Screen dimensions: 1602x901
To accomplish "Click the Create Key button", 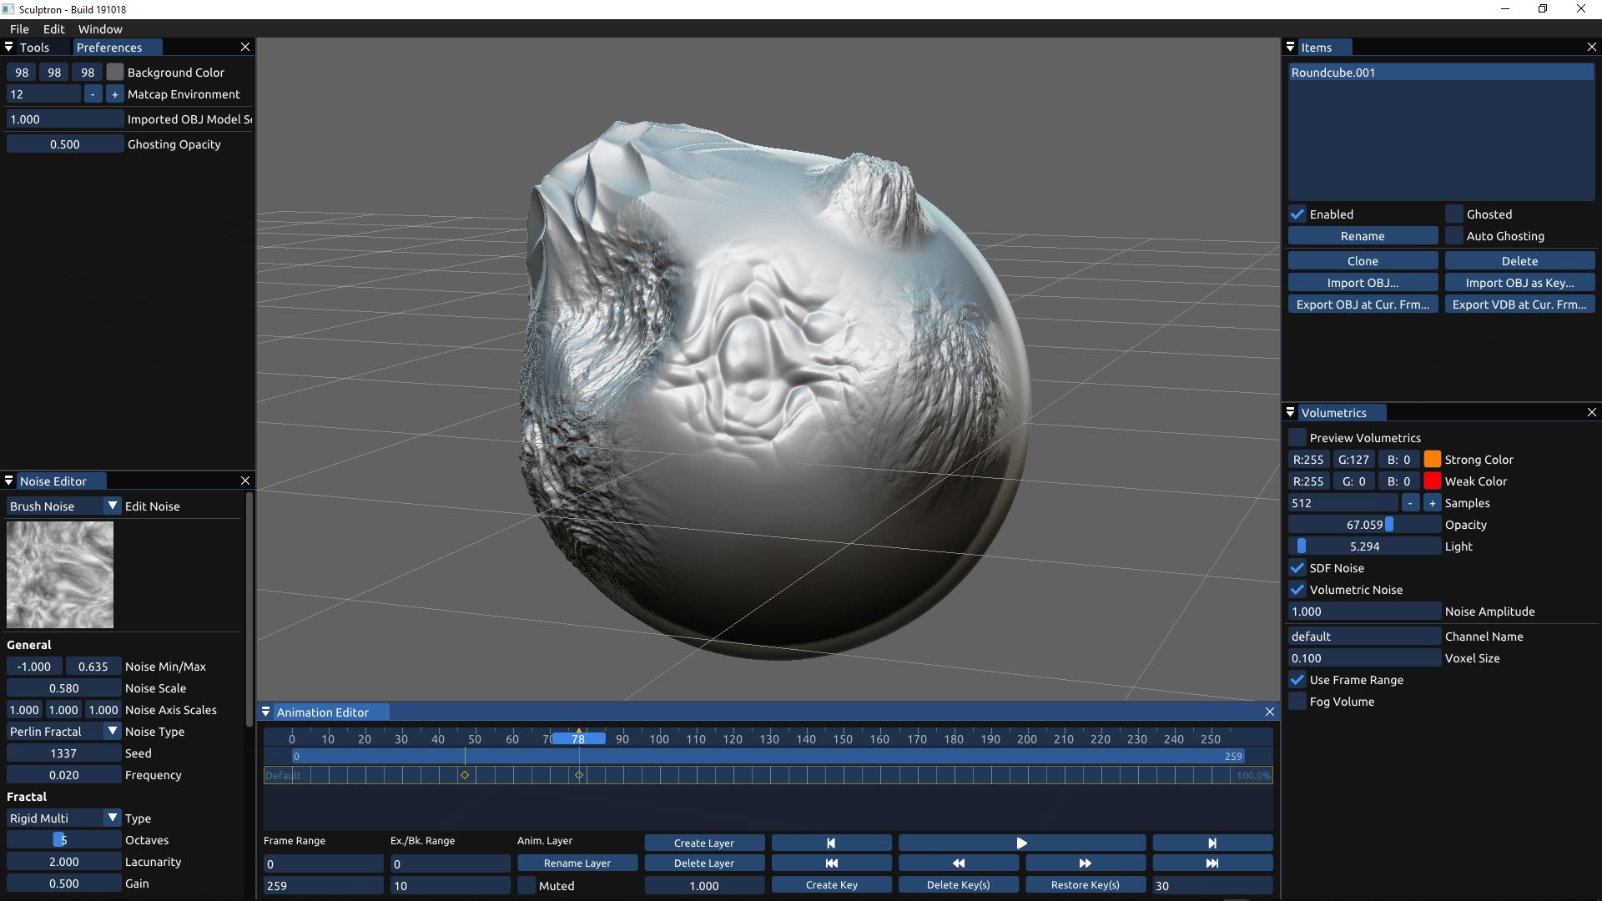I will tap(831, 885).
